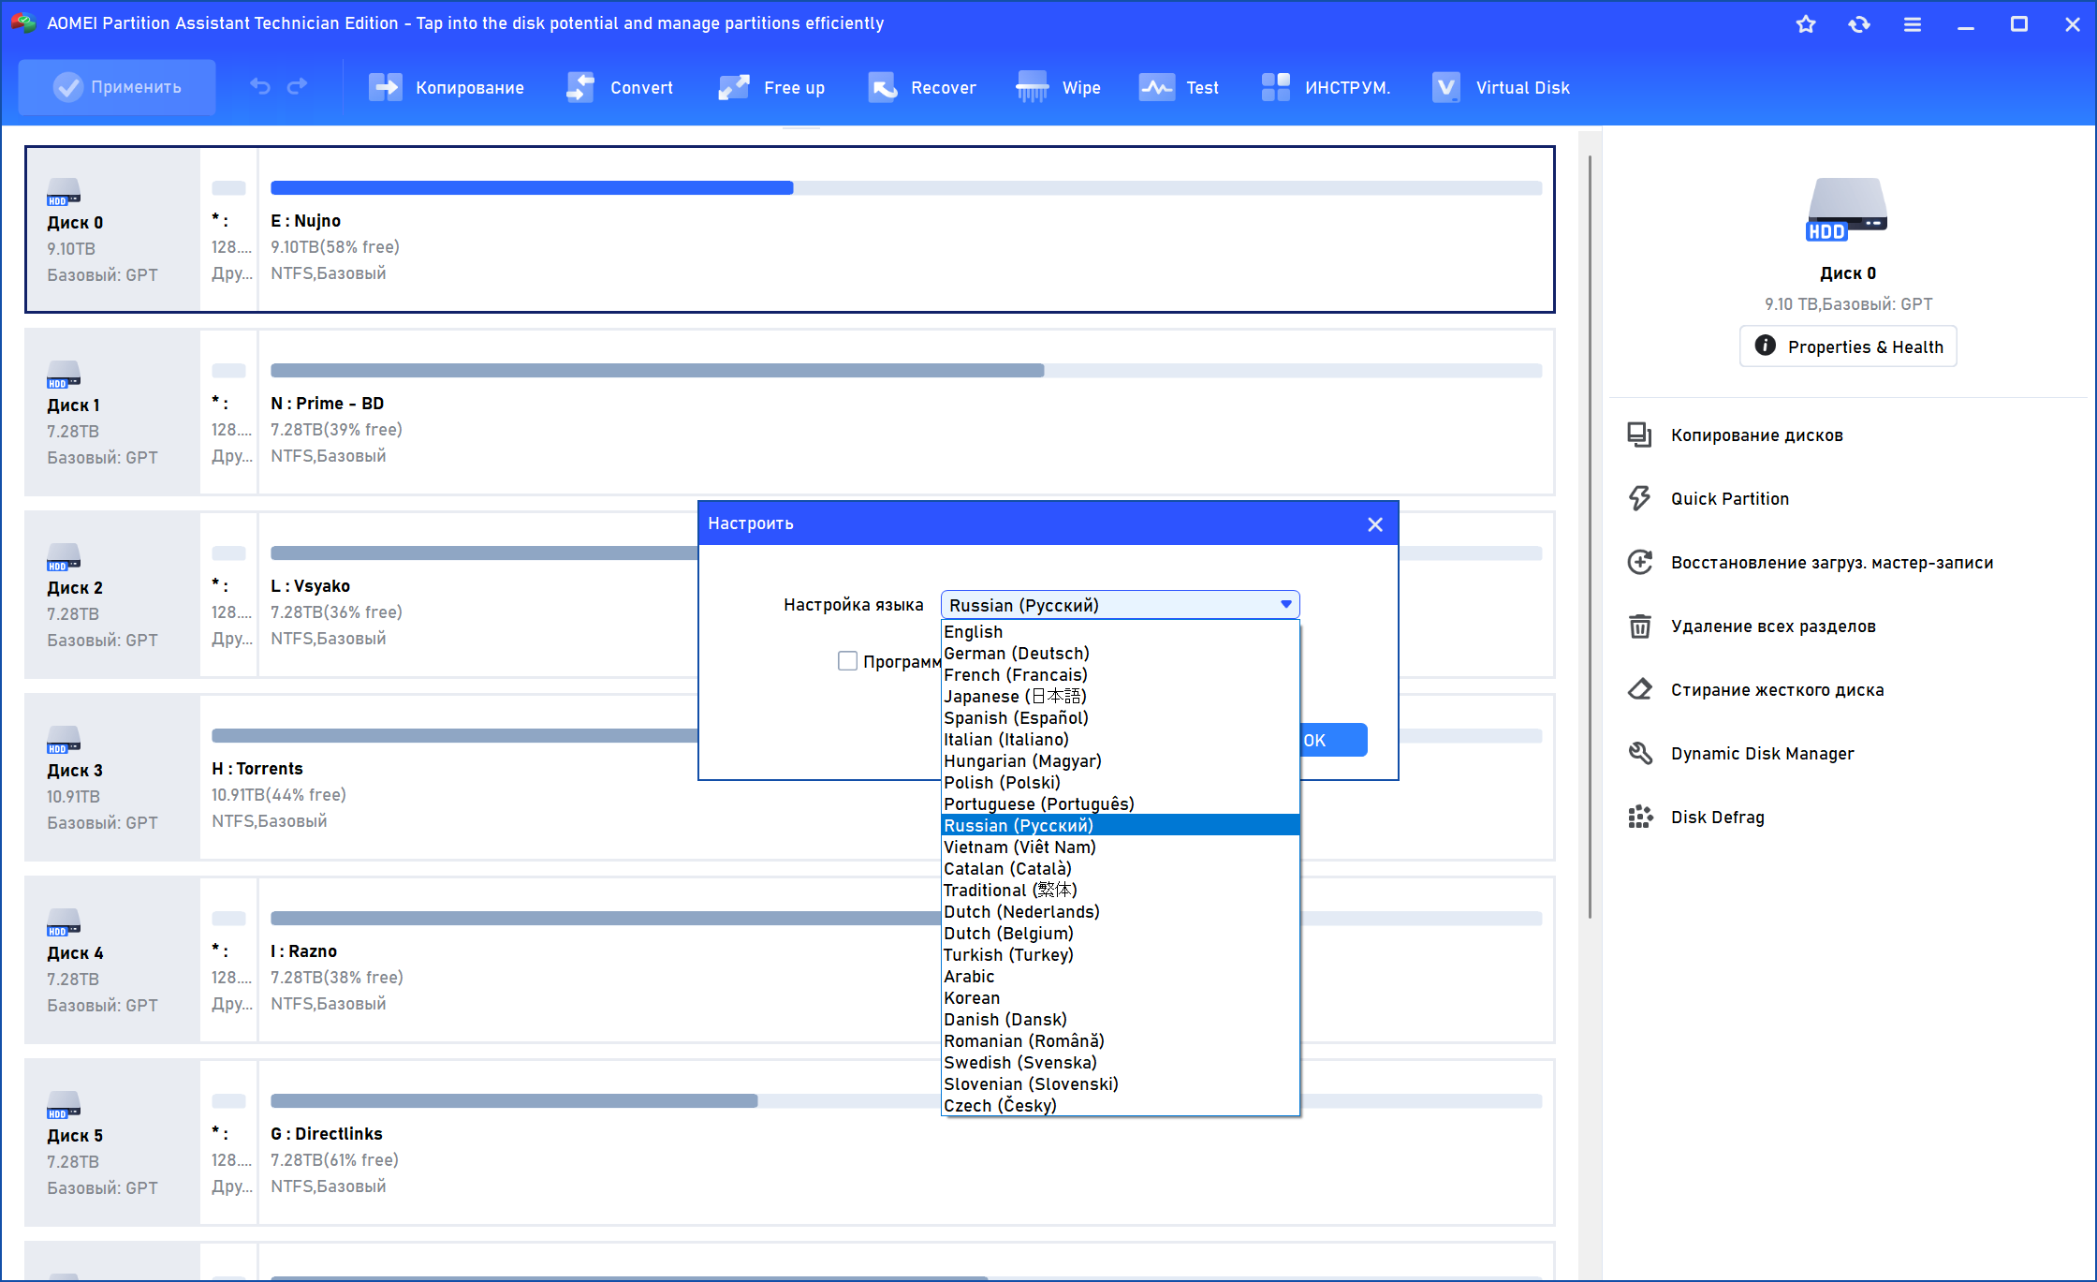This screenshot has height=1282, width=2097.
Task: Close the Настроить settings dialog
Action: 1374,524
